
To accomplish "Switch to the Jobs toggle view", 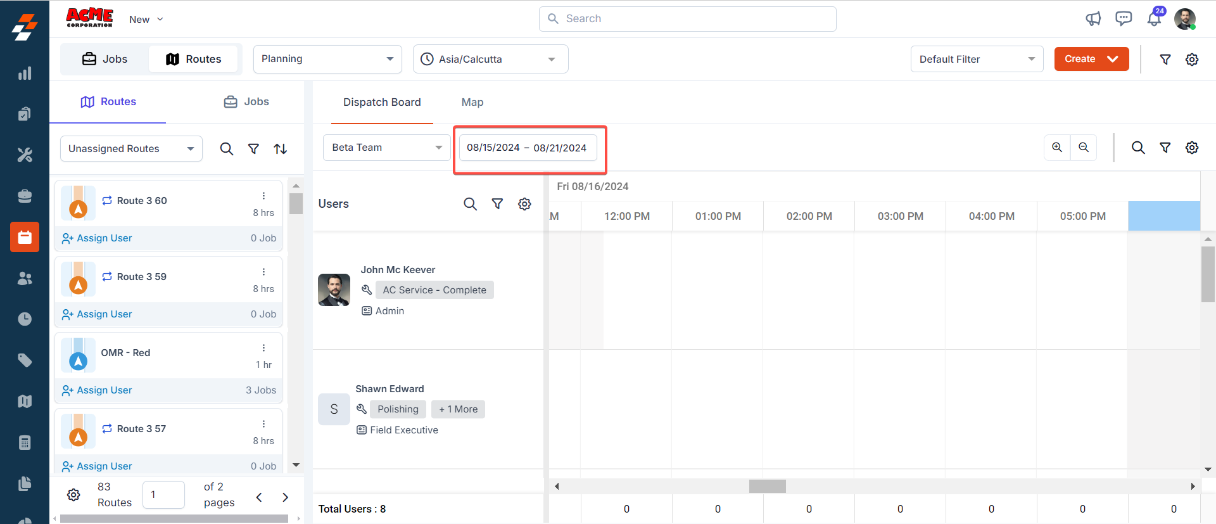I will click(x=105, y=59).
